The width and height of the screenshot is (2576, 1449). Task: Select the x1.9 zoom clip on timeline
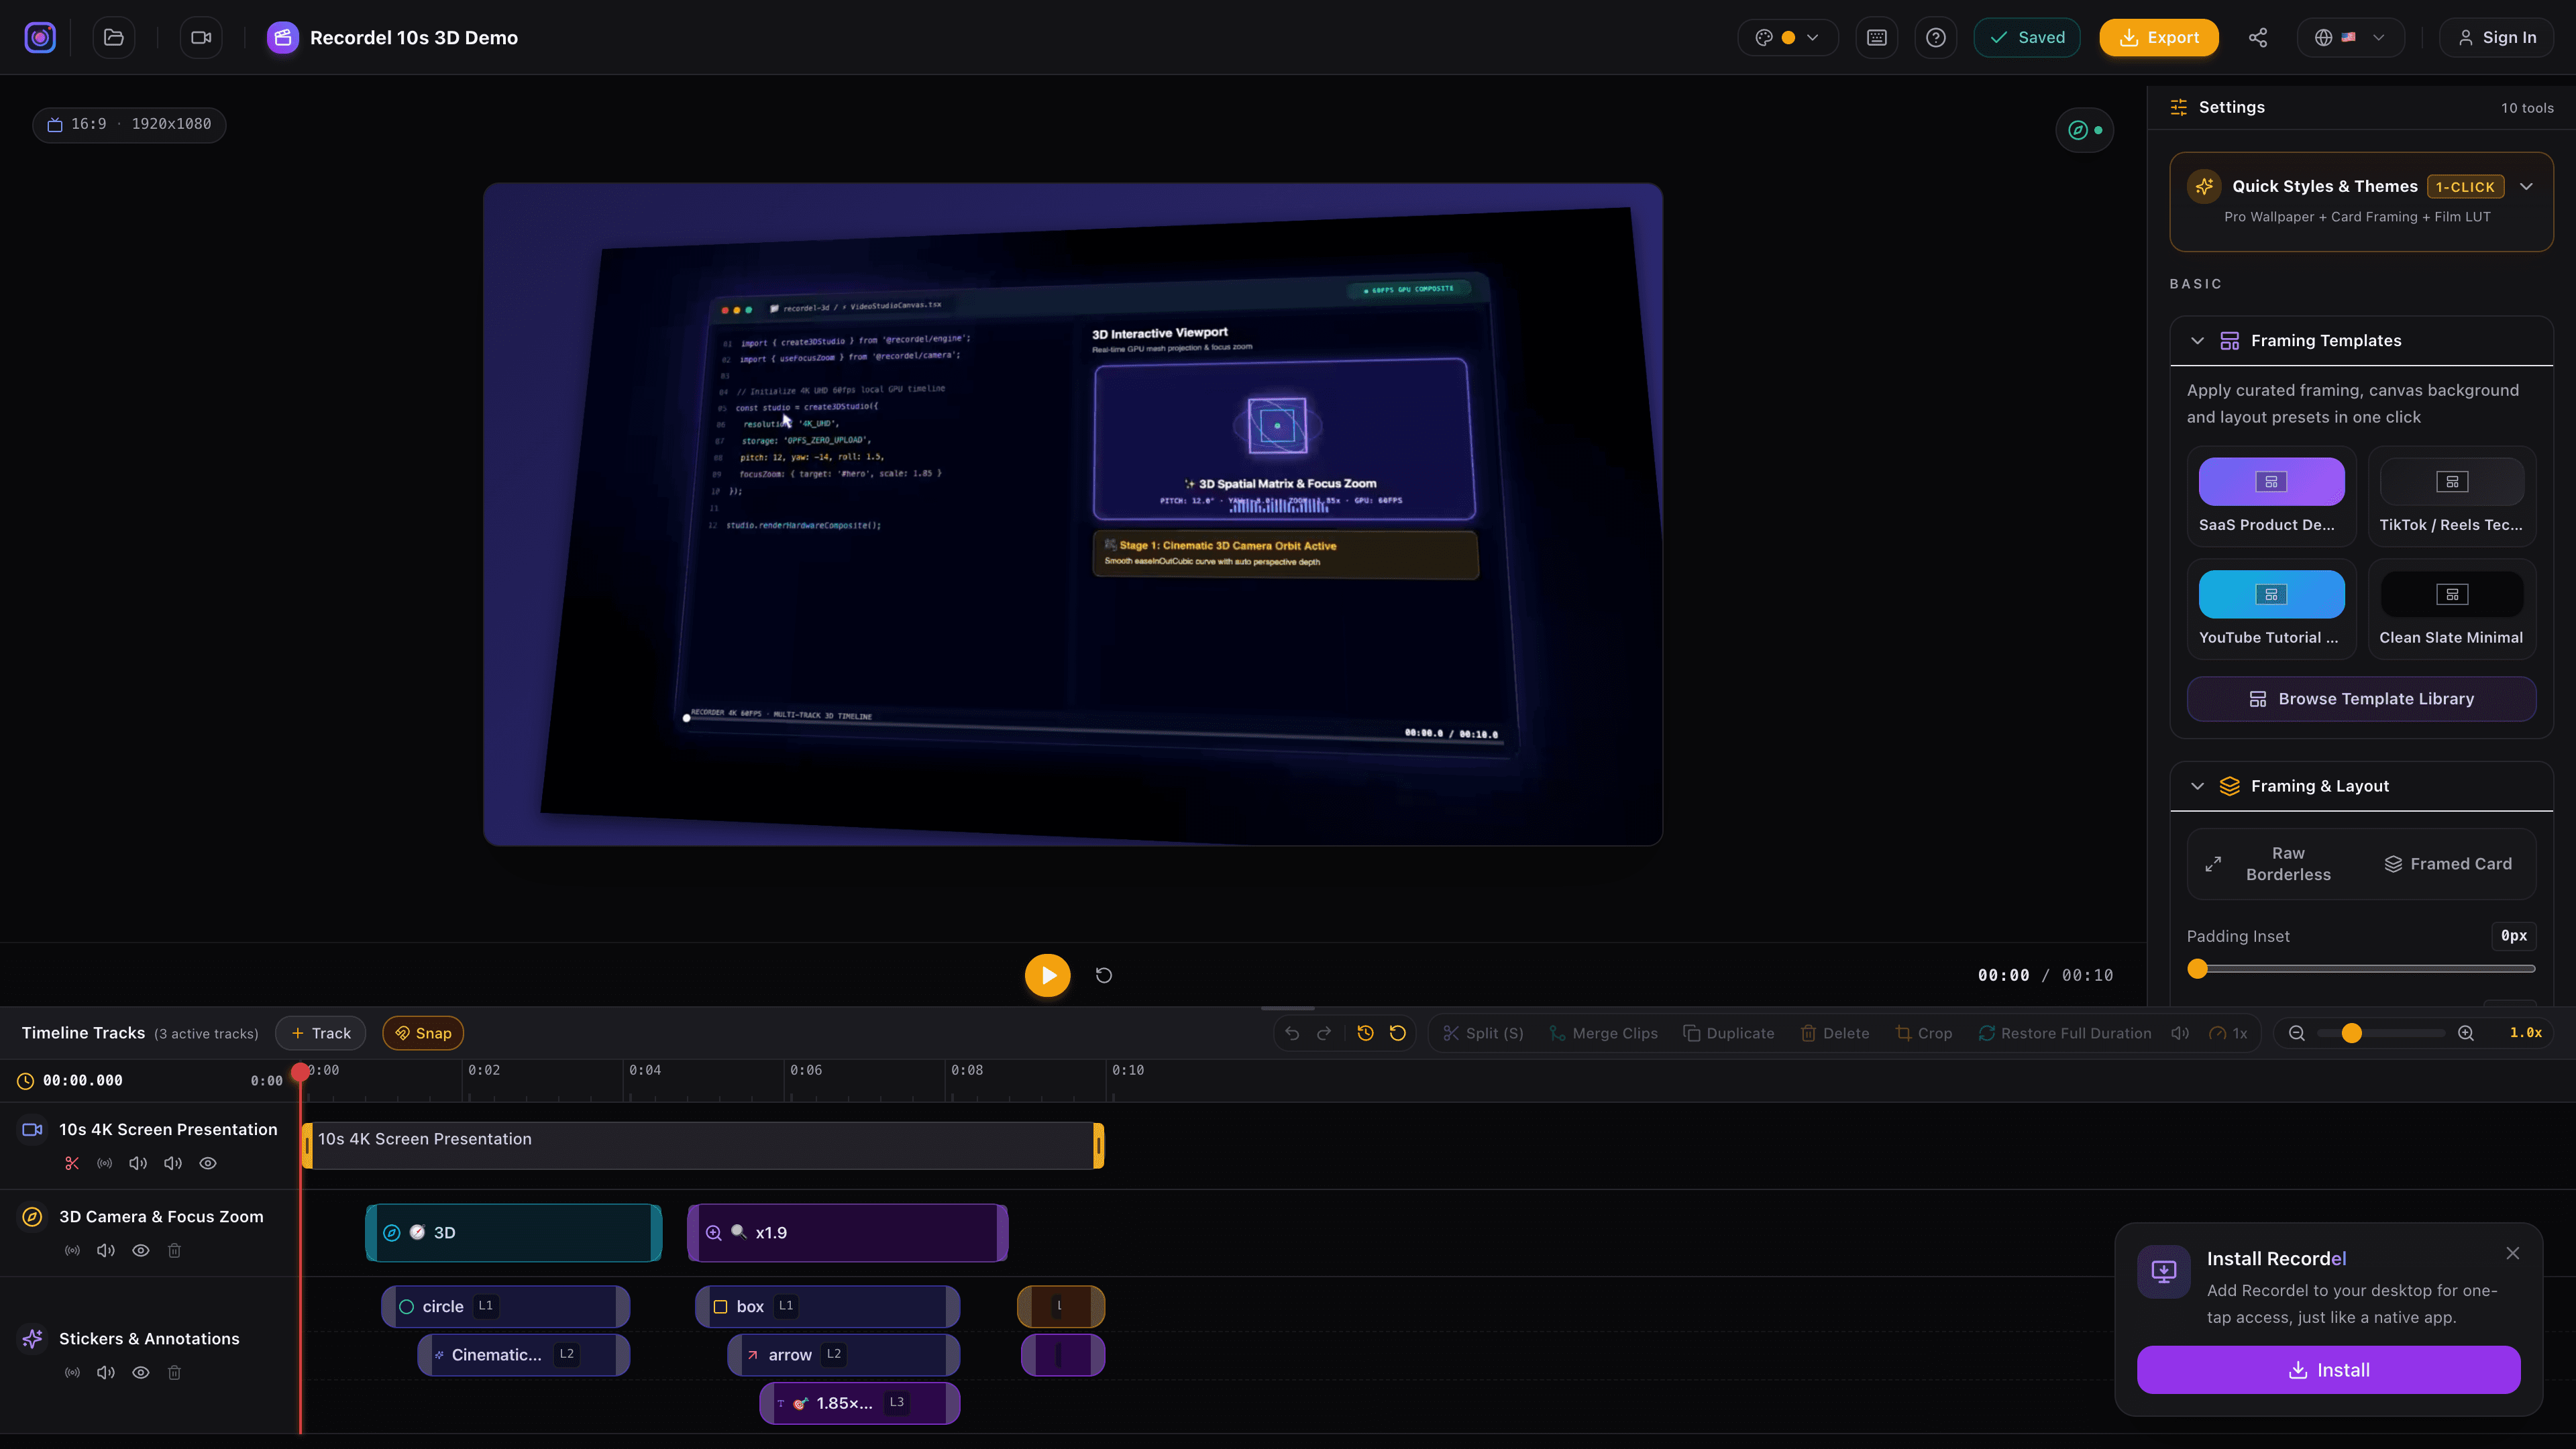848,1233
